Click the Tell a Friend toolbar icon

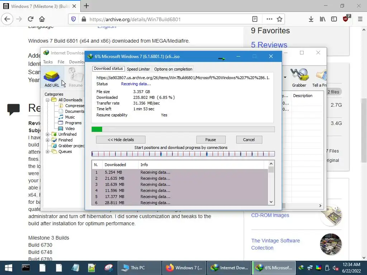pyautogui.click(x=319, y=78)
